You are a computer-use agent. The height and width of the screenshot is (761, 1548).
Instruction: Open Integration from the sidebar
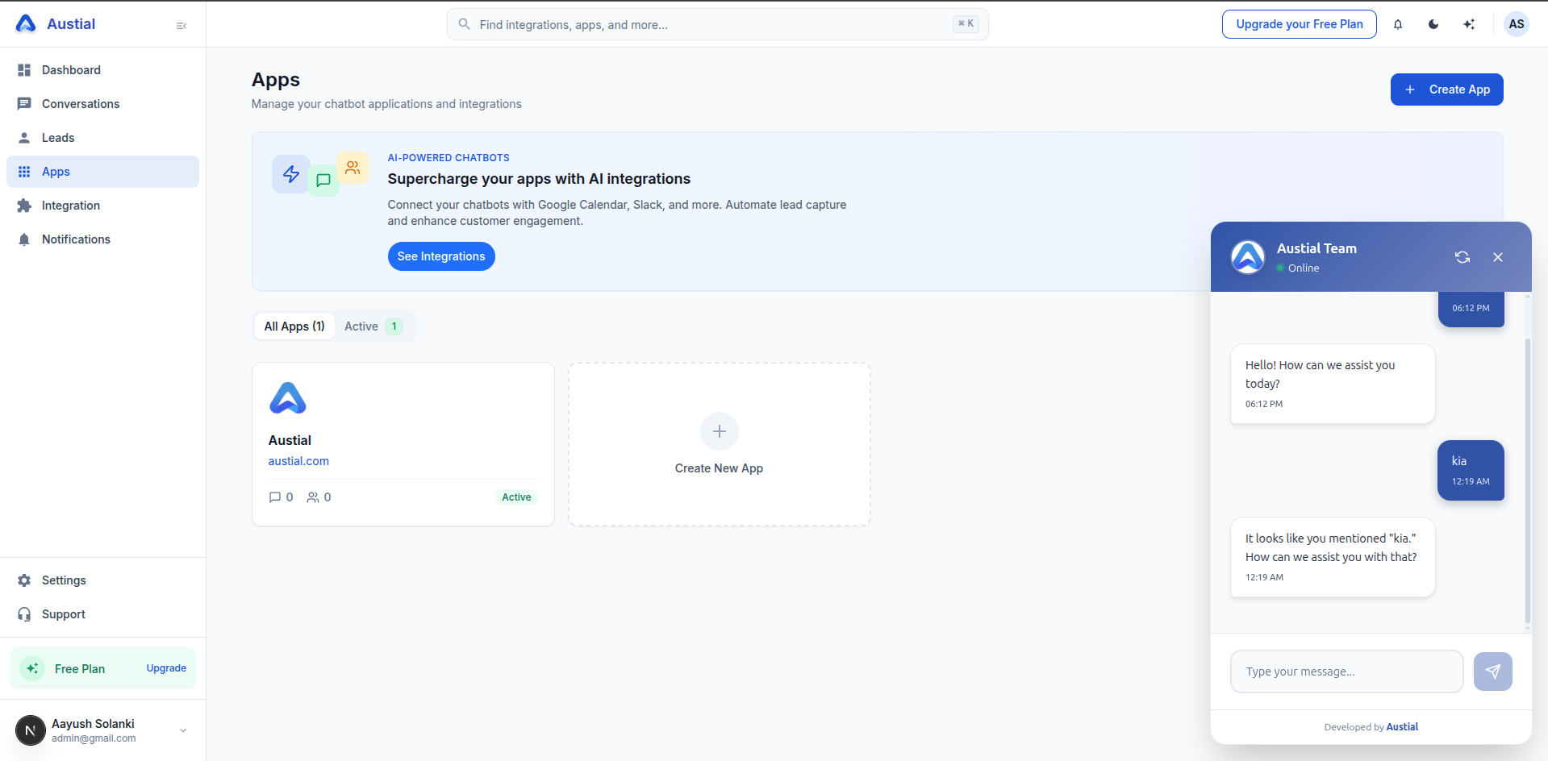tap(102, 206)
